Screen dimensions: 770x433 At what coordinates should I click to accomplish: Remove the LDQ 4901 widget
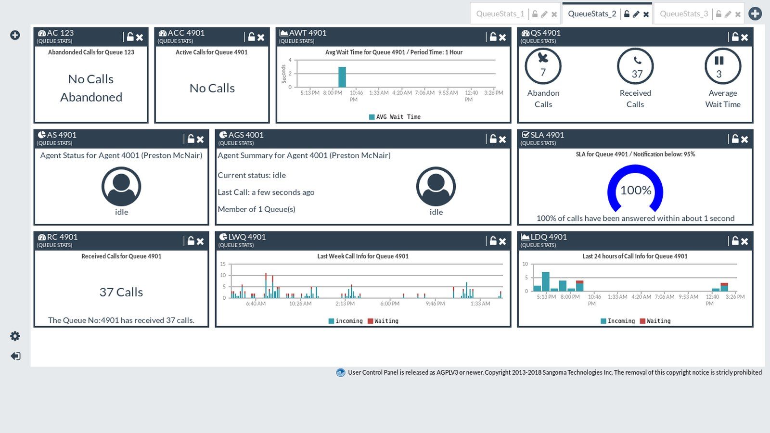[744, 241]
